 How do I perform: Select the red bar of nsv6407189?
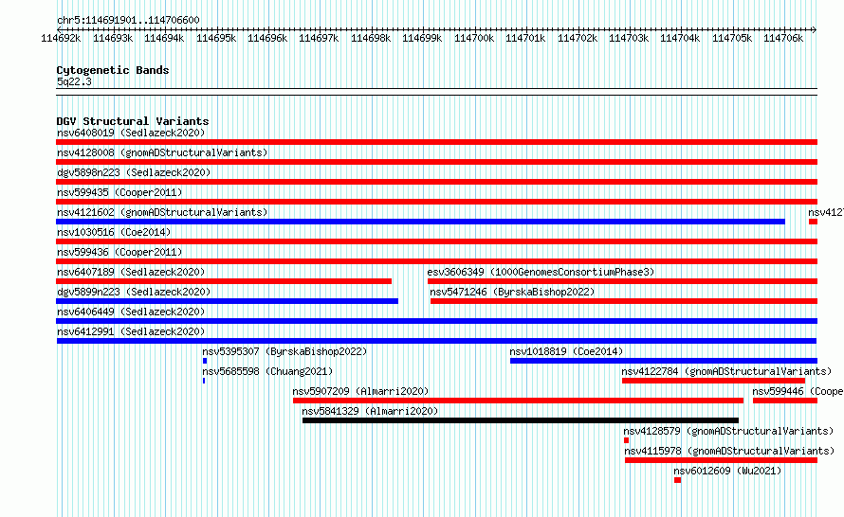click(224, 281)
